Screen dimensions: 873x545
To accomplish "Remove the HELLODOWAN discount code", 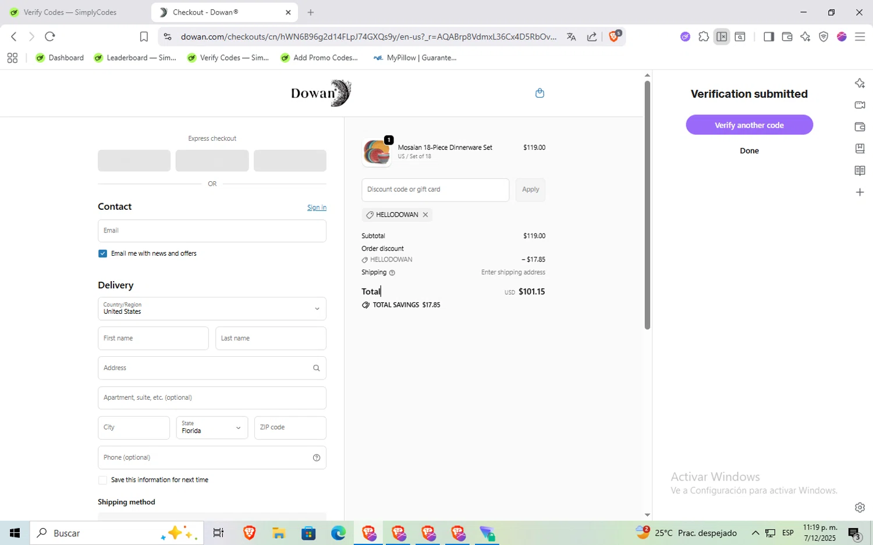I will click(425, 215).
